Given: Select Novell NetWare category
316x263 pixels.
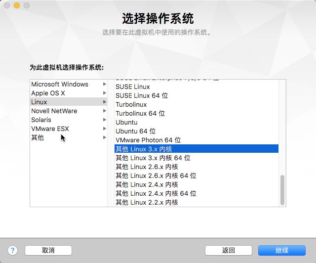Looking at the screenshot, I should point(69,111).
